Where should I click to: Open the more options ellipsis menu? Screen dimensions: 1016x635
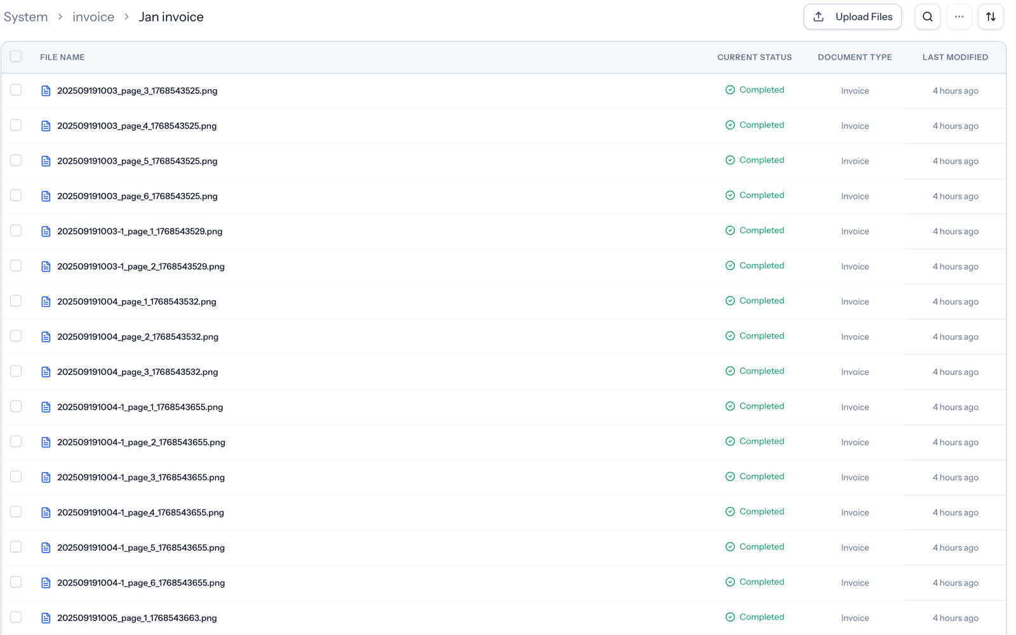959,16
